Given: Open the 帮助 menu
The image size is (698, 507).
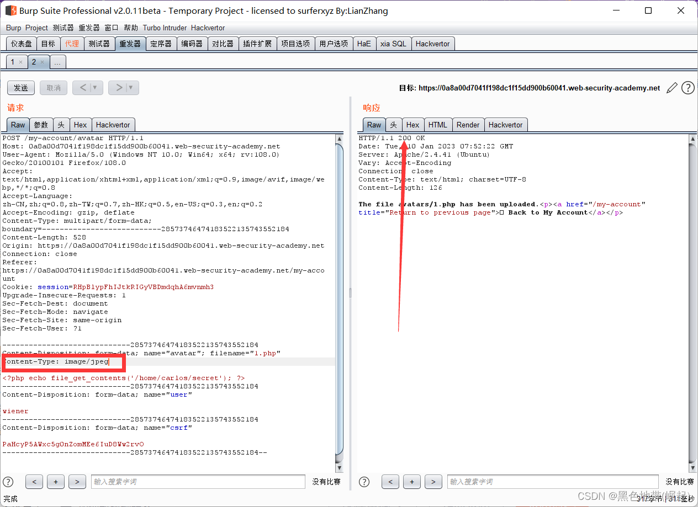Looking at the screenshot, I should coord(131,28).
